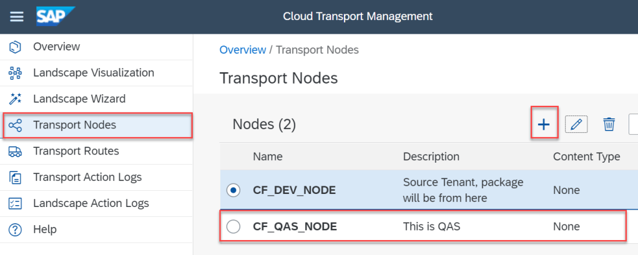Viewport: 638px width, 255px height.
Task: Click the SAP logo
Action: click(x=56, y=16)
